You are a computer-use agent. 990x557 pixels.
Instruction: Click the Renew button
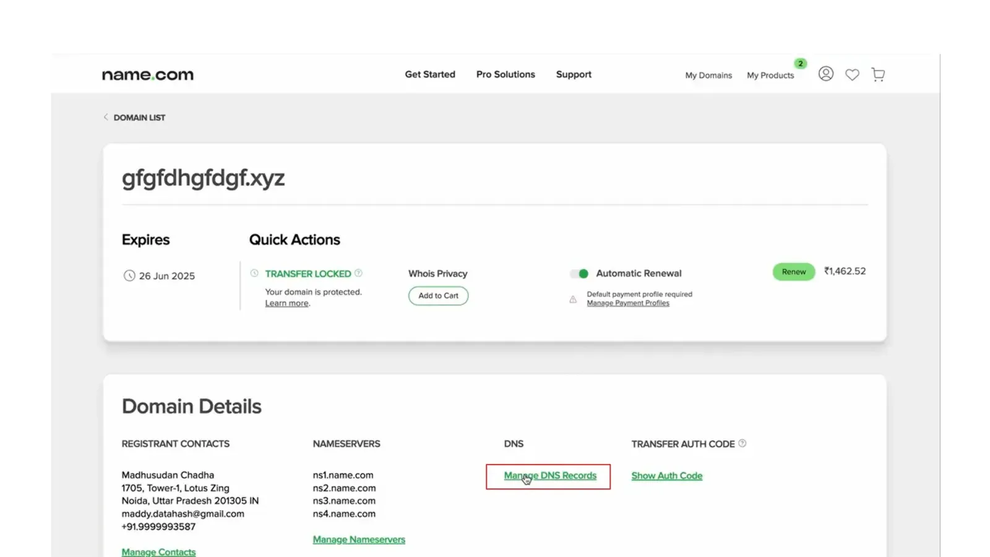[794, 272]
